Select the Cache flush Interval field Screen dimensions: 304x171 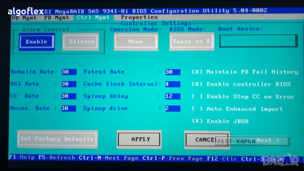point(173,84)
